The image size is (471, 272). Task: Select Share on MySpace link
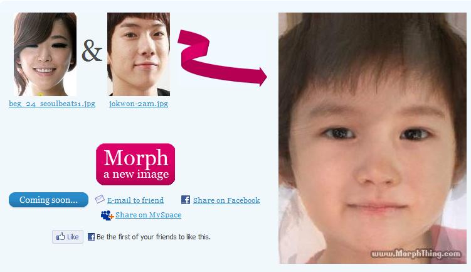[x=149, y=215]
